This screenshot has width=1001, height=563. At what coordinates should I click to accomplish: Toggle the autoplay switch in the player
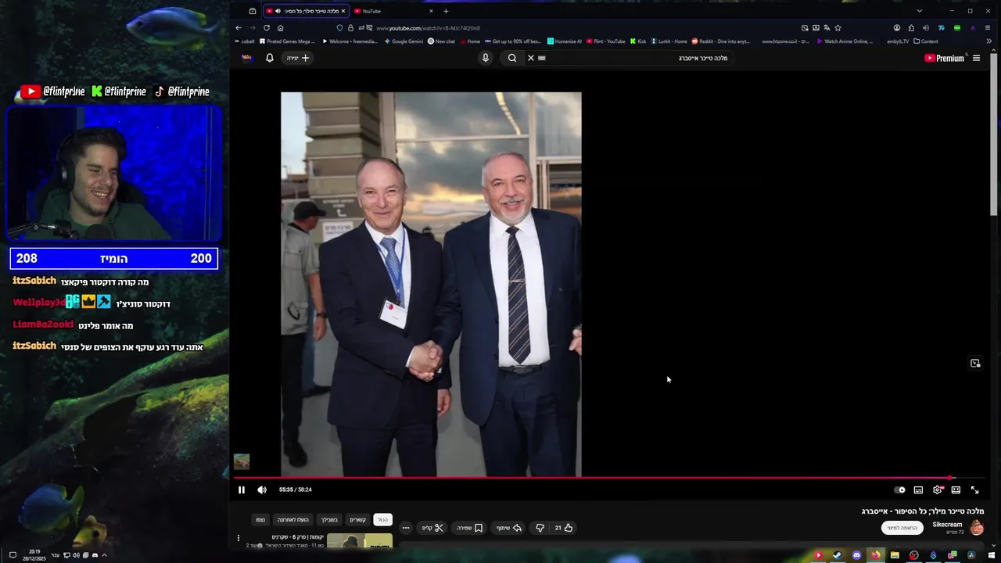899,490
